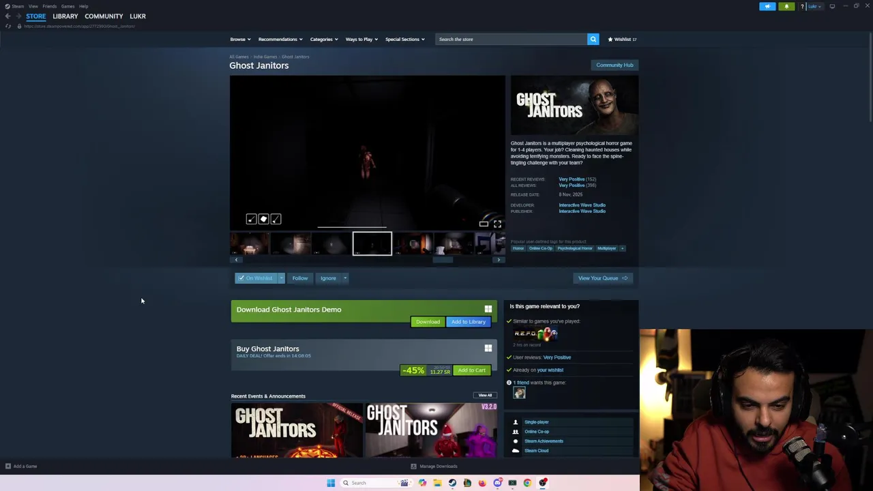Click the Follow button

pos(300,278)
